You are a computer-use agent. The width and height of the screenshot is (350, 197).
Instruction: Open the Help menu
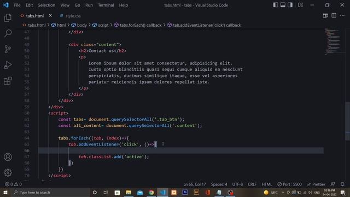tap(124, 5)
